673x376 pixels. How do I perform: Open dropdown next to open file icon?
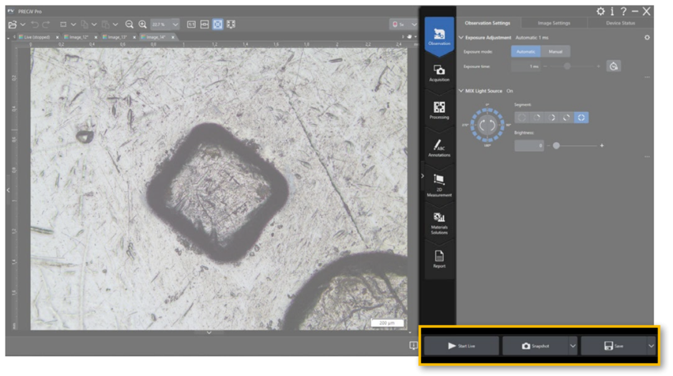pos(23,24)
